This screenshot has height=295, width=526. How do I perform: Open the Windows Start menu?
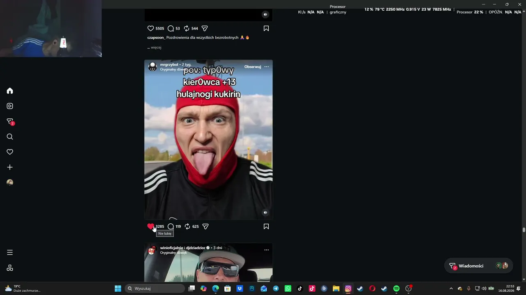click(x=118, y=288)
